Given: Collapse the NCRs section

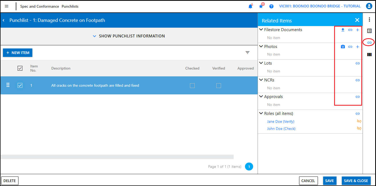Looking at the screenshot, I should [x=261, y=80].
